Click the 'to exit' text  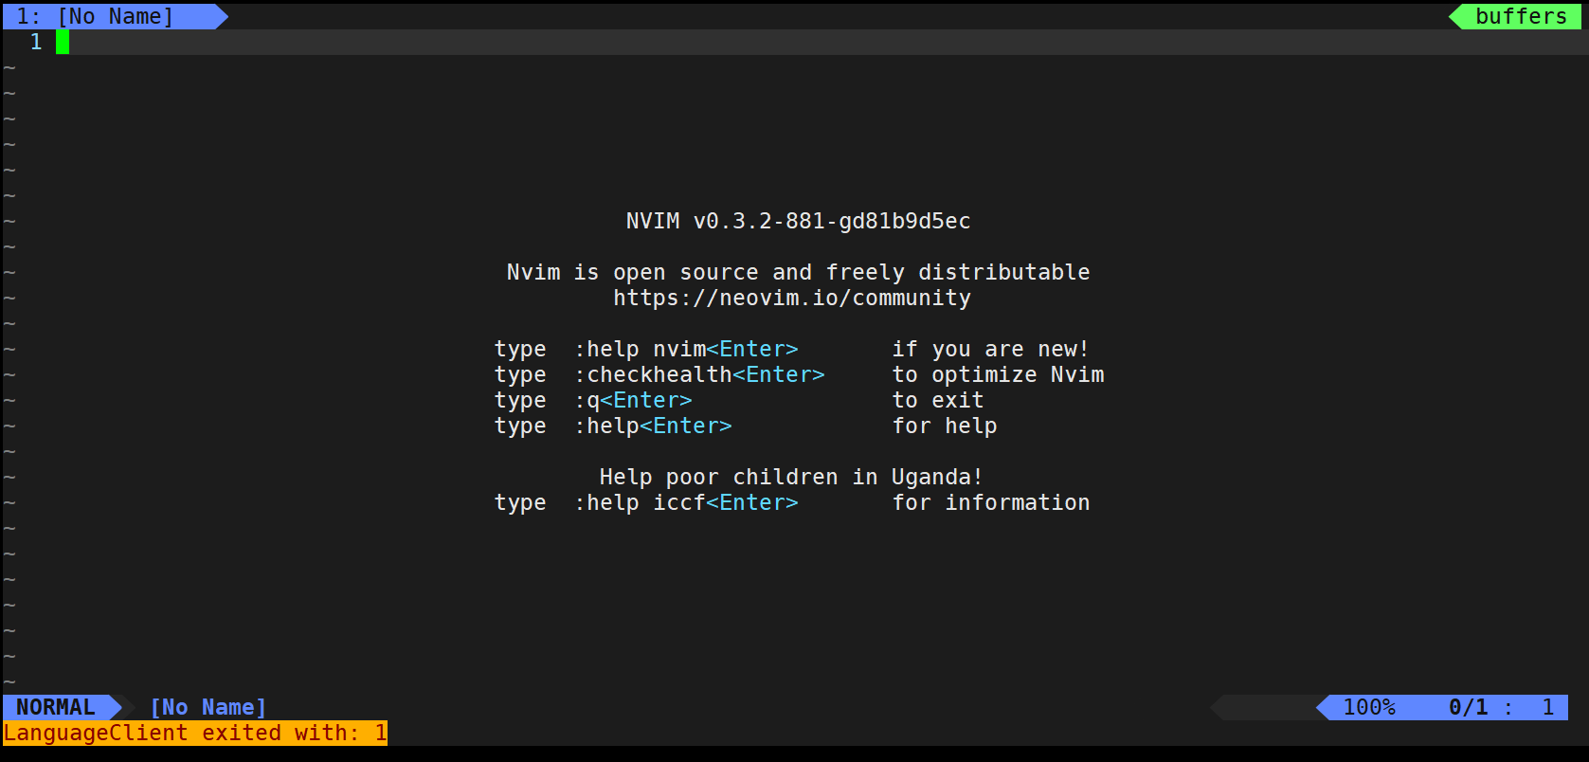coord(938,400)
